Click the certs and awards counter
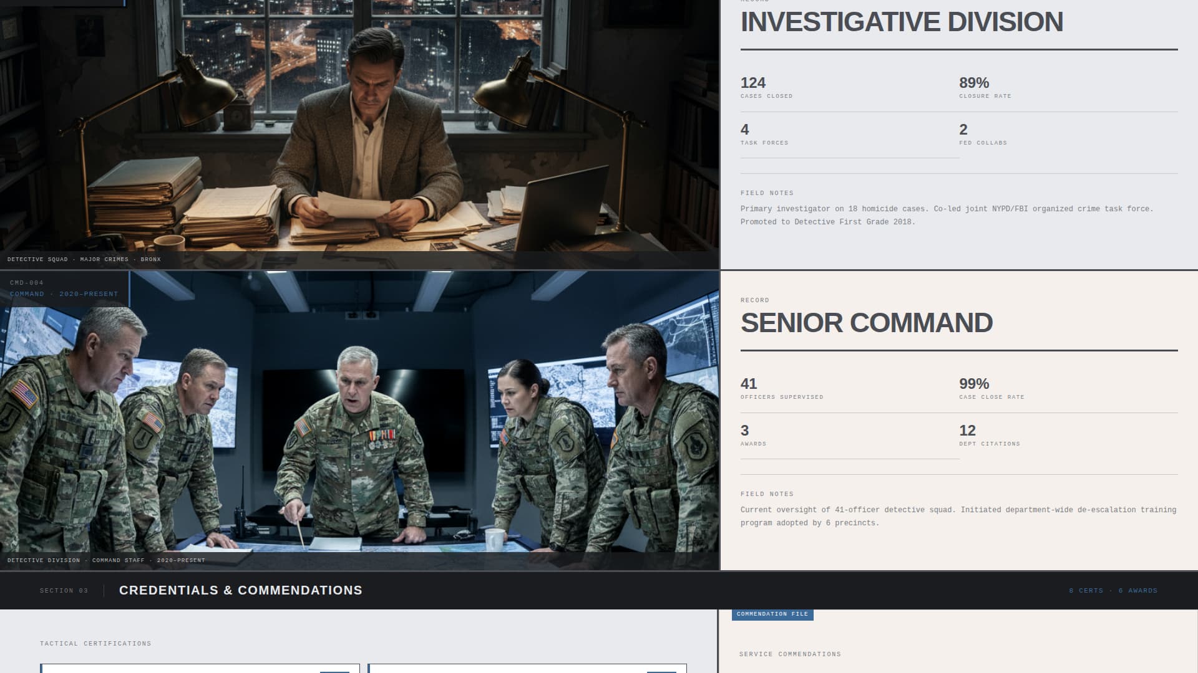The image size is (1198, 673). (1113, 591)
